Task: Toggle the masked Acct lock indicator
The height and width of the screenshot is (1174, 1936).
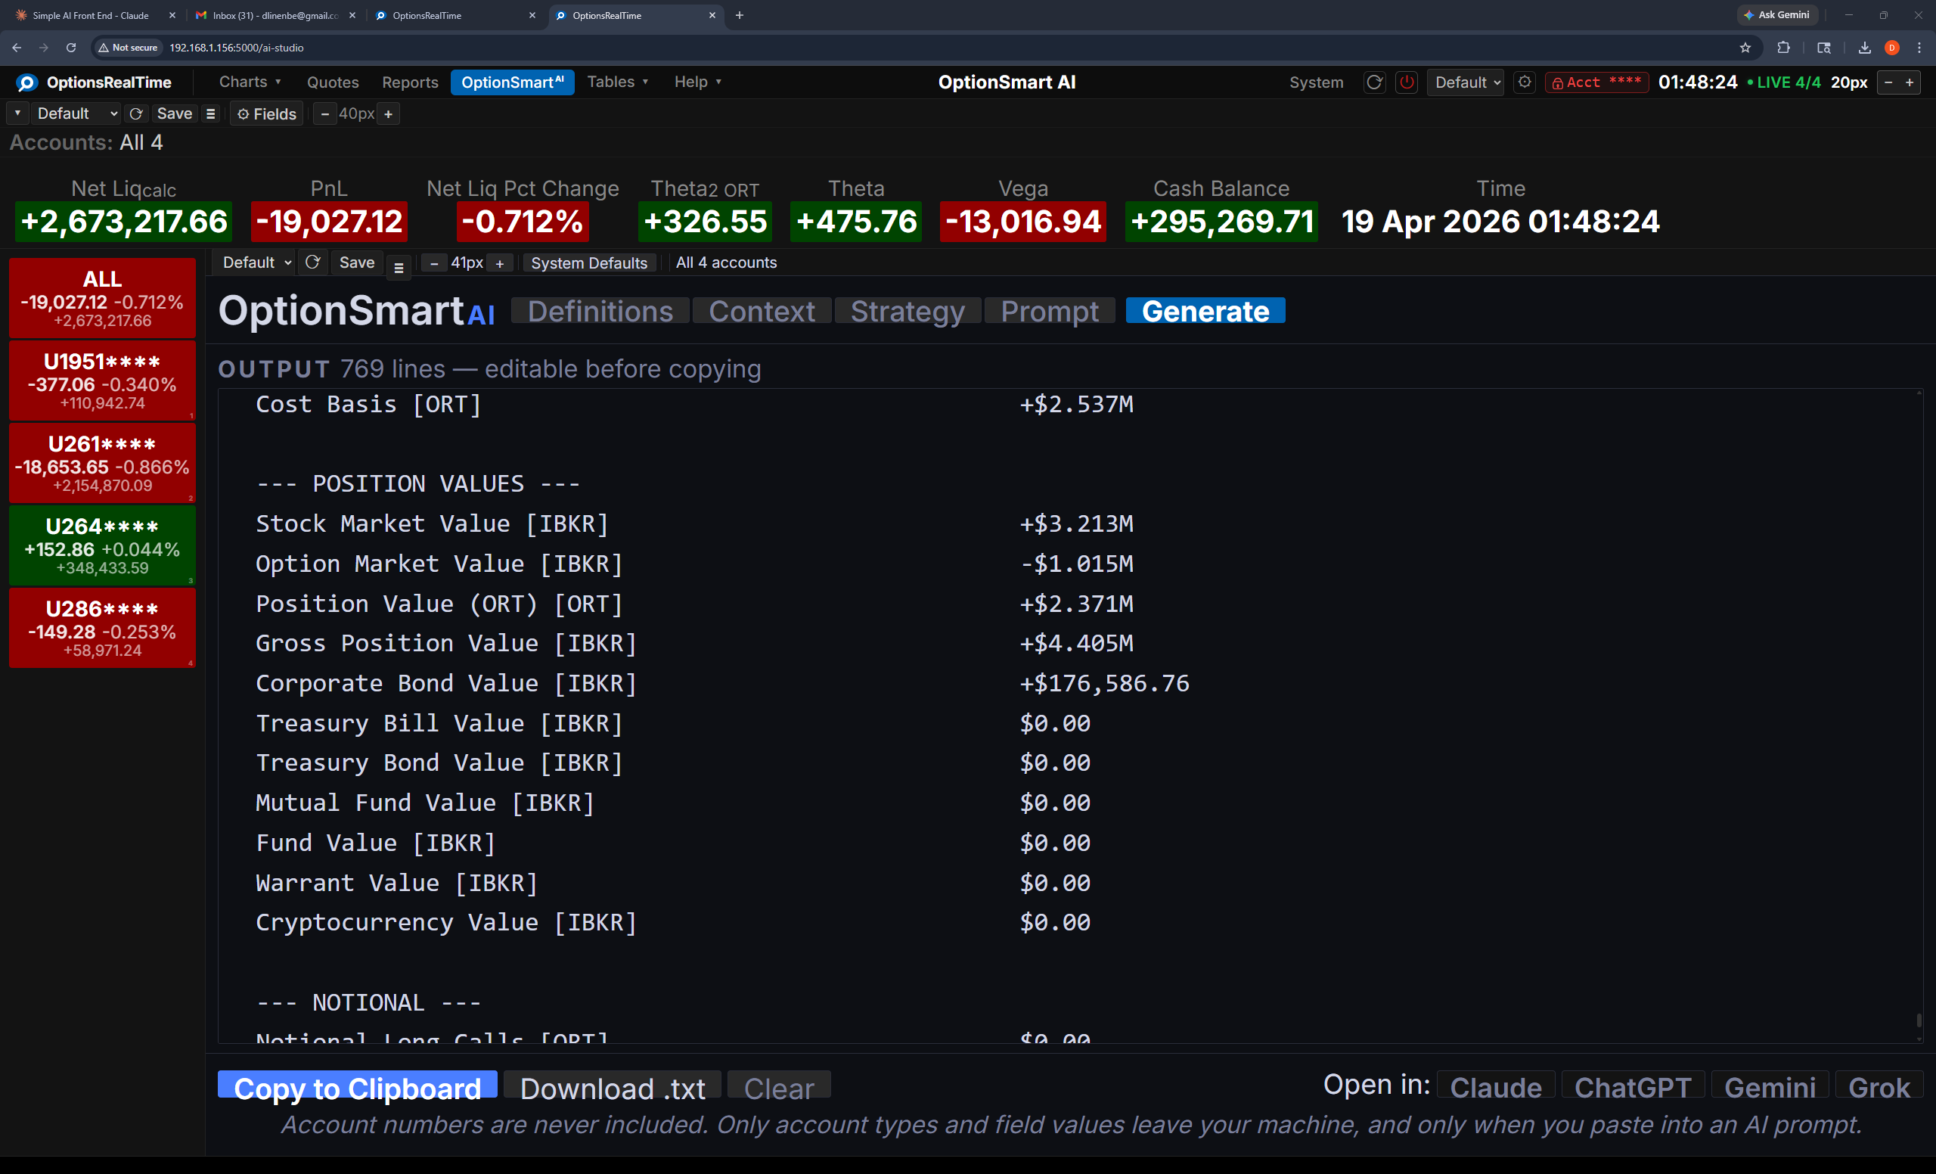Action: tap(1596, 82)
